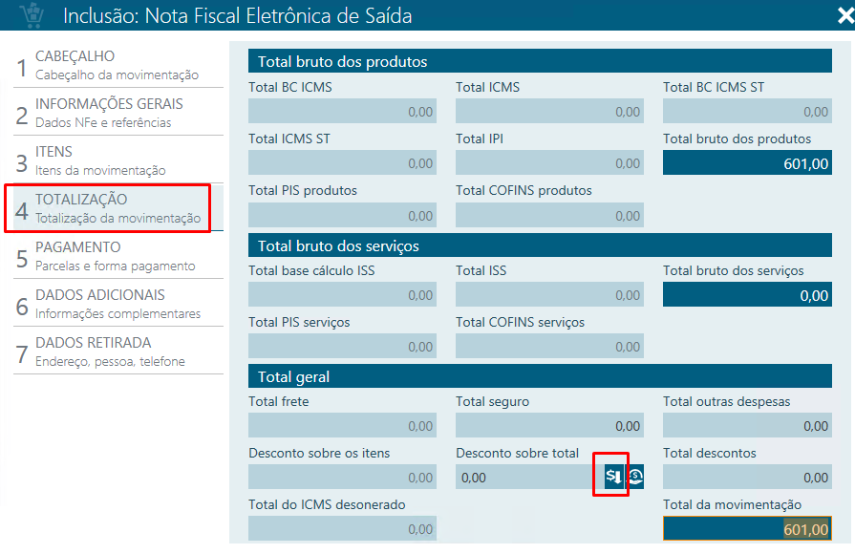Image resolution: width=855 pixels, height=554 pixels.
Task: Click the Total bruto dos serviços value field
Action: coord(747,294)
